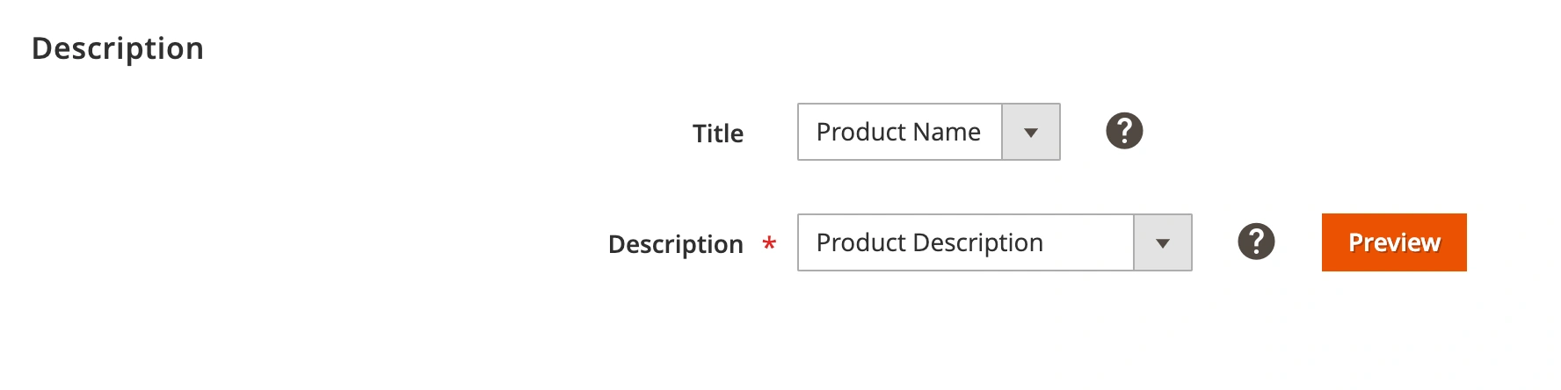Click the Description section heading
This screenshot has height=390, width=1561.
118,48
